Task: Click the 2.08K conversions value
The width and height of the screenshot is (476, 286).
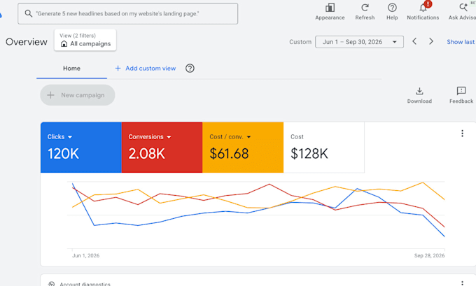Action: (146, 153)
